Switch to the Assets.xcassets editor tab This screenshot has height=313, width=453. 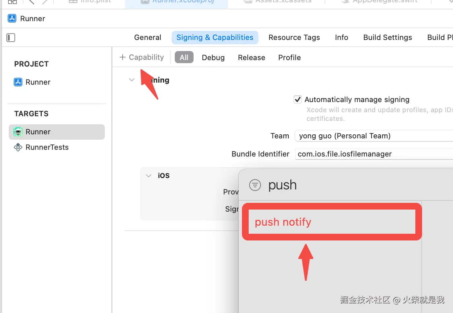[278, 2]
